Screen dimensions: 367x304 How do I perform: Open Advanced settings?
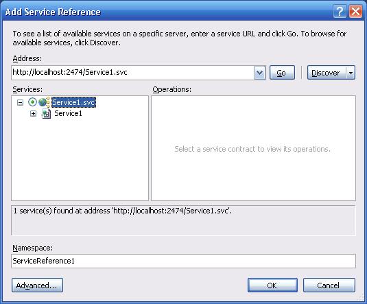coord(37,285)
